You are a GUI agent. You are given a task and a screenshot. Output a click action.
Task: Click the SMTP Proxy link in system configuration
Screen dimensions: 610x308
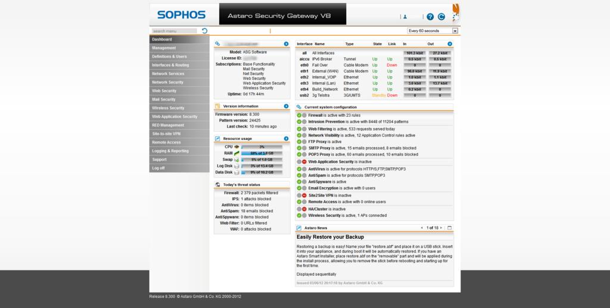tap(319, 148)
